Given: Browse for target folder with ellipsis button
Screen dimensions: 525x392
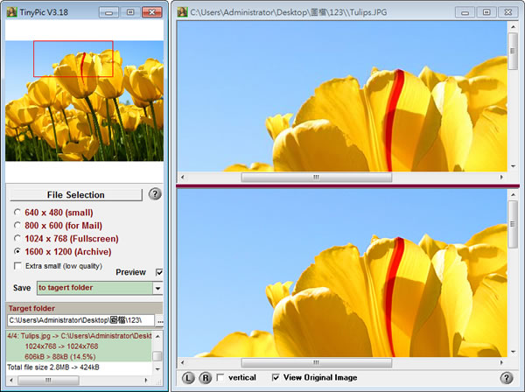Looking at the screenshot, I should tap(159, 321).
